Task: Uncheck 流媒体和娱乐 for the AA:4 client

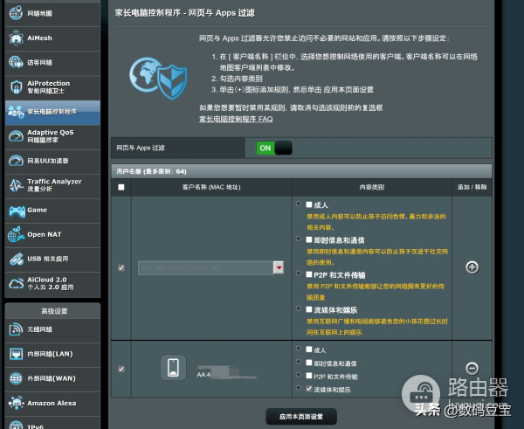Action: [x=309, y=389]
